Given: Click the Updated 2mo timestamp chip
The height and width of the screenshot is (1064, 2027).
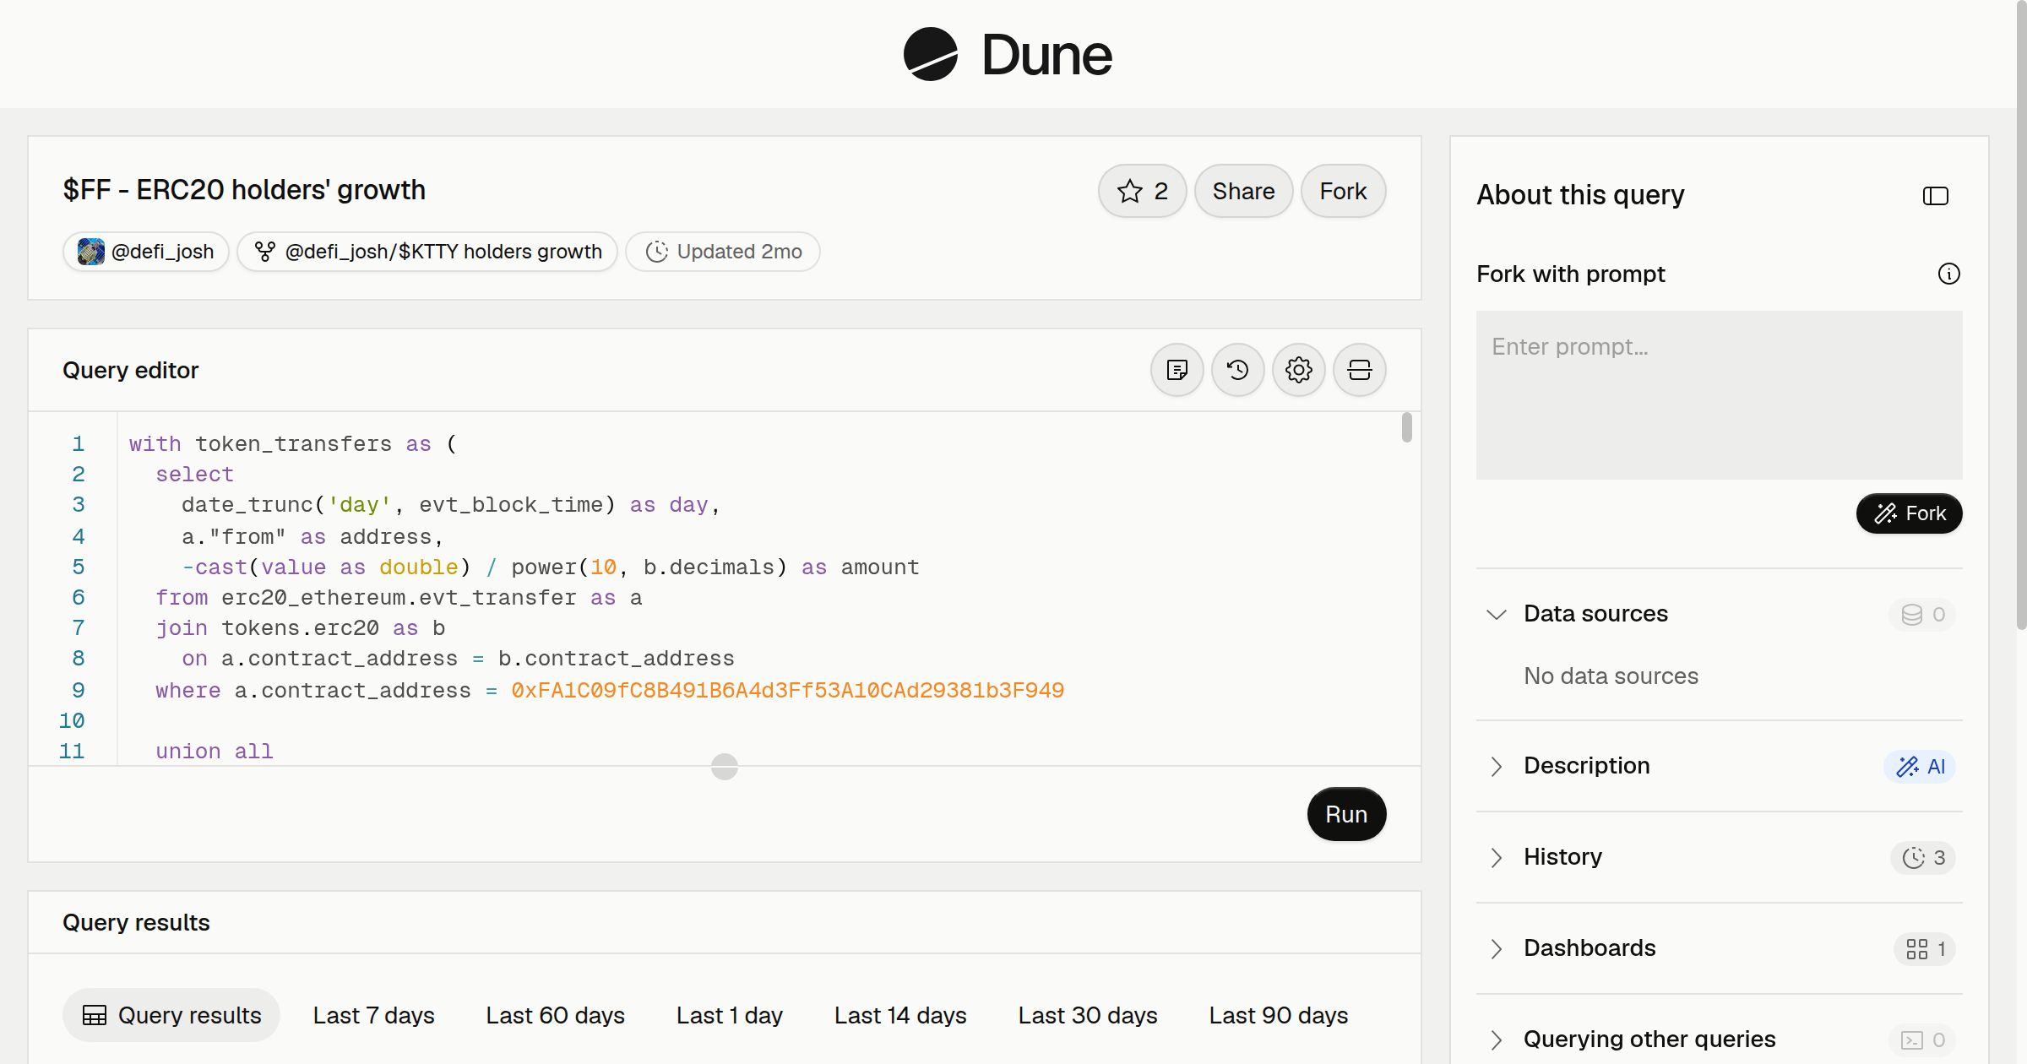Looking at the screenshot, I should click(x=723, y=252).
